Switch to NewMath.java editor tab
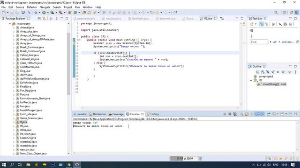 pyautogui.click(x=138, y=19)
